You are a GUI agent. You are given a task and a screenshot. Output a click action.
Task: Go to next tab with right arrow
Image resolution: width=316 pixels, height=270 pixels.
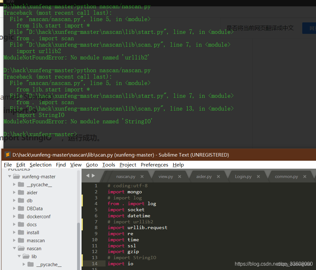[93, 175]
